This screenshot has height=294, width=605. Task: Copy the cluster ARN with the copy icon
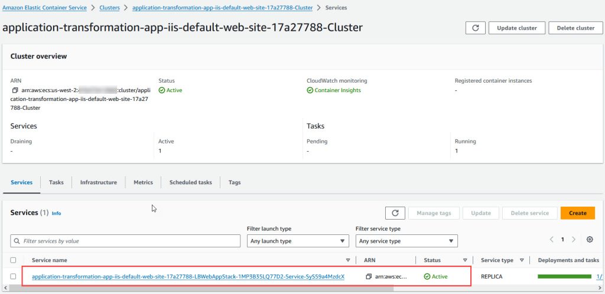pos(15,90)
